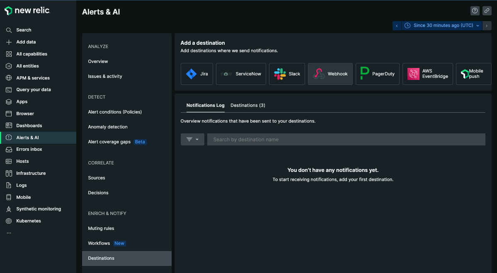Screen dimensions: 497x273
Task: Click the Search by destination name field
Action: click(346, 139)
